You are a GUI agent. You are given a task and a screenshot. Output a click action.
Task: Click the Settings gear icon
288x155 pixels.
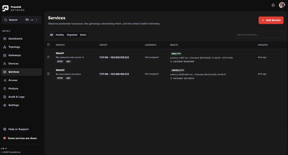[5, 105]
